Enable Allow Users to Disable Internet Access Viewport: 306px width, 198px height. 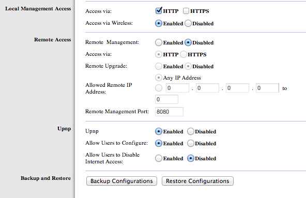pyautogui.click(x=159, y=158)
